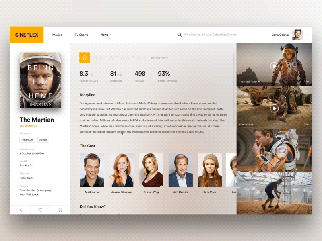
Task: Click the orange star rating badge
Action: [x=85, y=57]
